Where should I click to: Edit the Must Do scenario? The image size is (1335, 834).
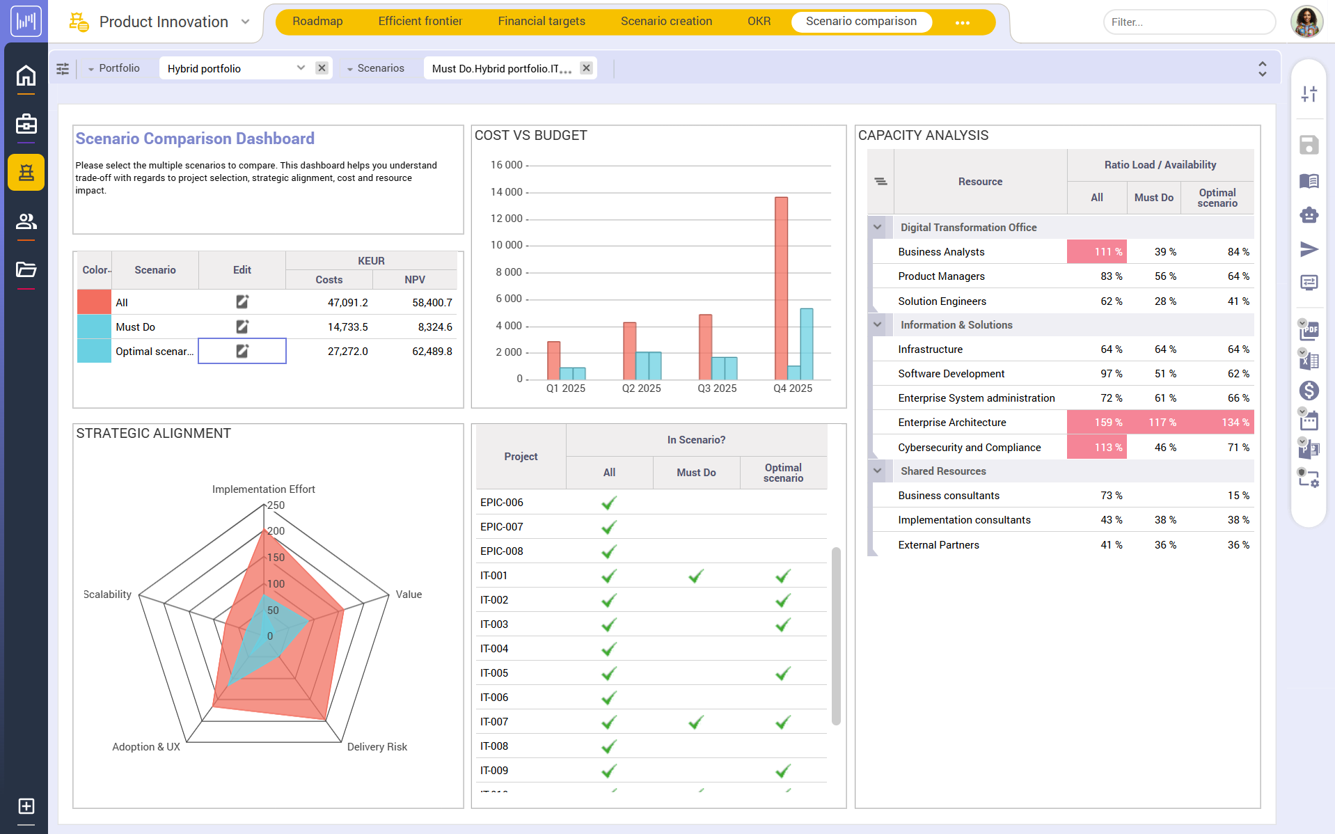click(242, 326)
